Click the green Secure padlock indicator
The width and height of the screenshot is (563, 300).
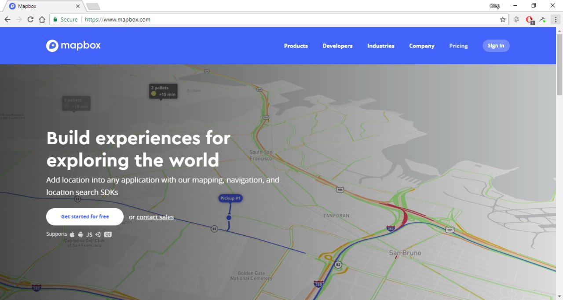click(x=65, y=19)
